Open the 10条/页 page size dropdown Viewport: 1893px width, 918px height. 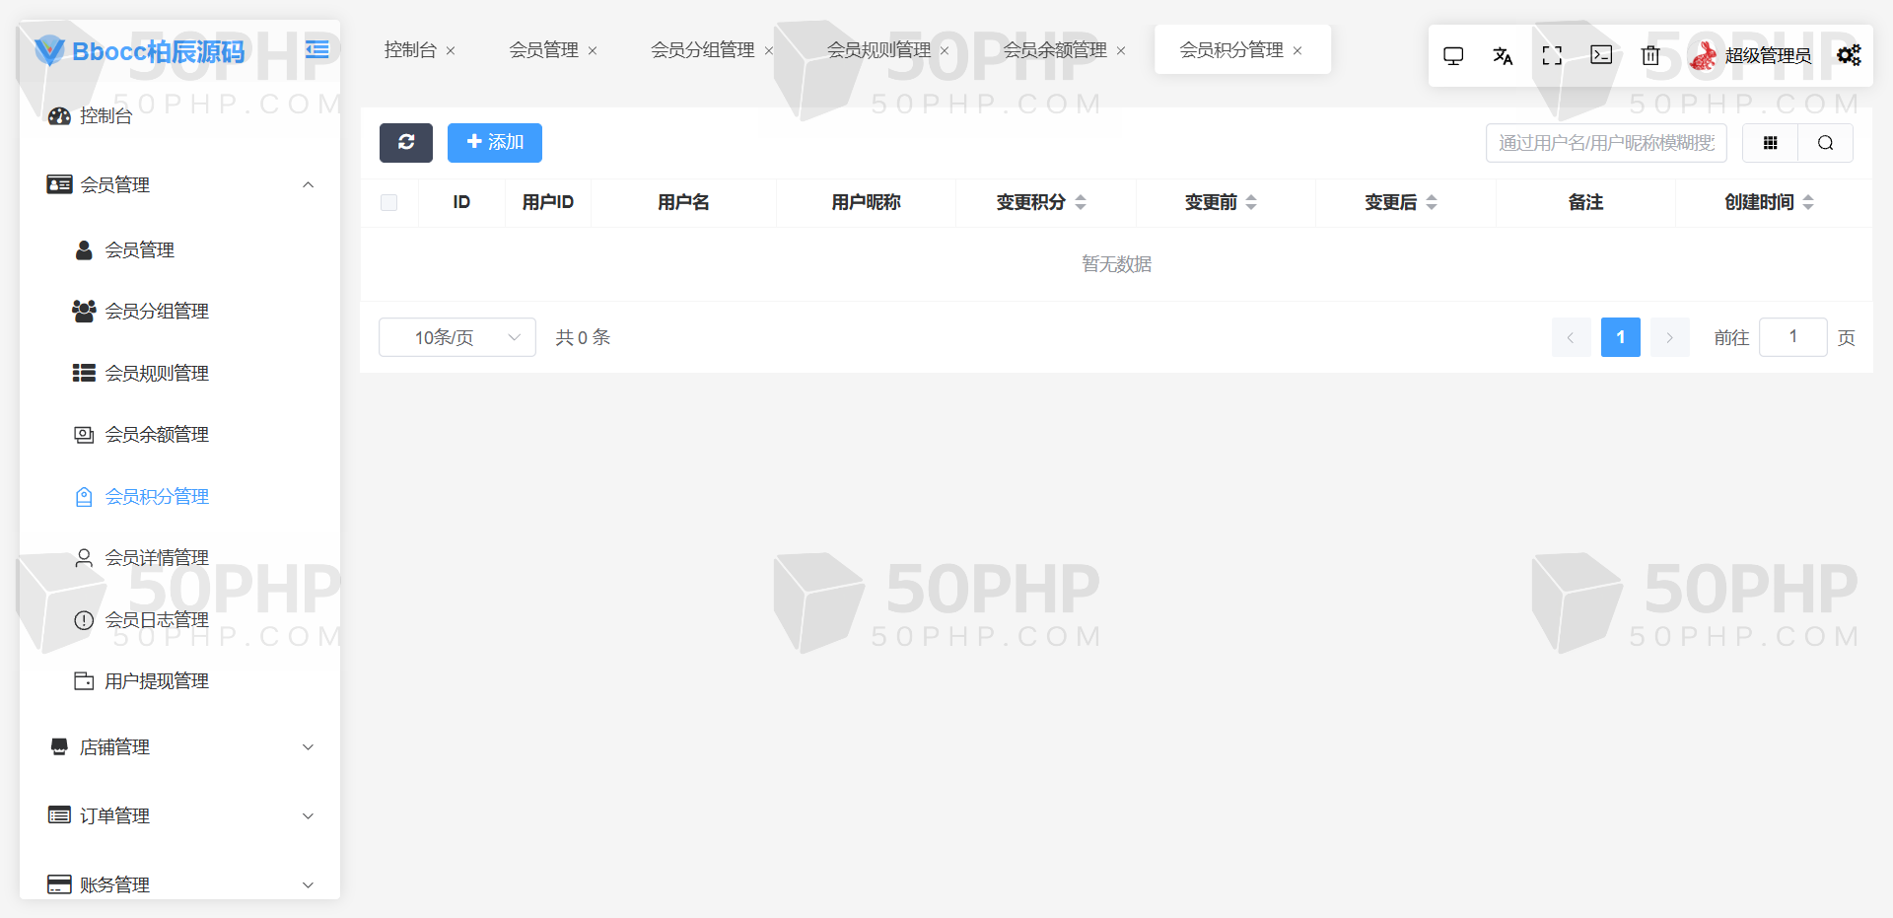pyautogui.click(x=457, y=337)
